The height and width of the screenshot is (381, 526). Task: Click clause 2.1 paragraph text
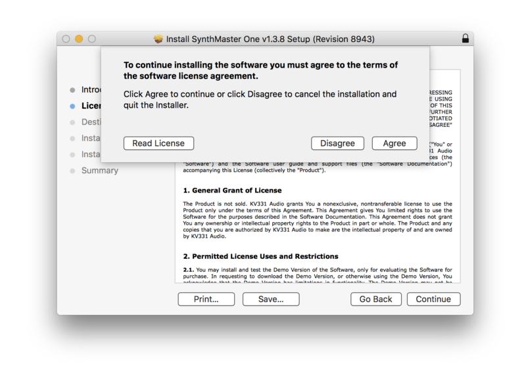318,275
